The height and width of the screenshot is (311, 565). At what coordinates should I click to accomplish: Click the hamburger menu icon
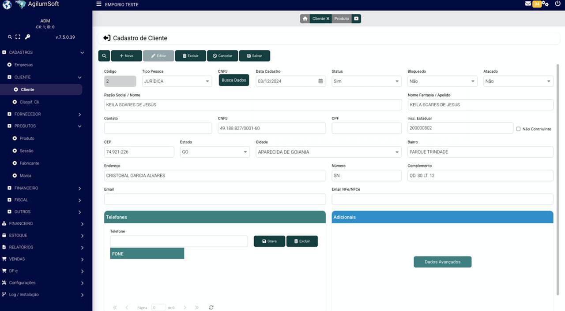(x=99, y=4)
